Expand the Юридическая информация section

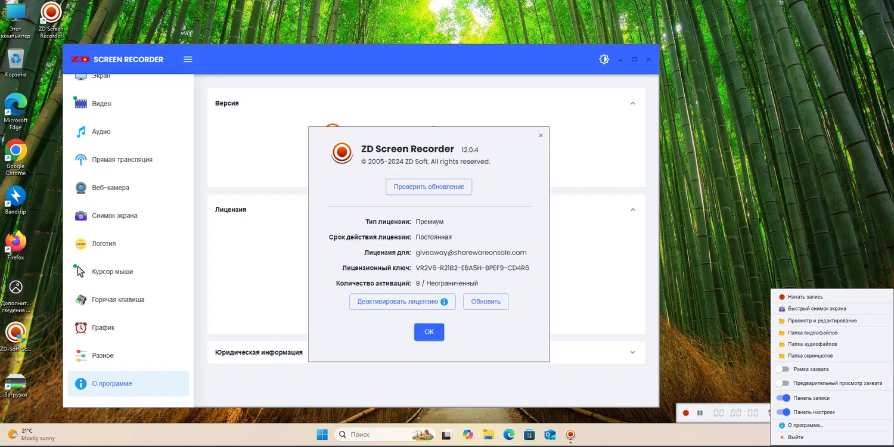point(633,352)
